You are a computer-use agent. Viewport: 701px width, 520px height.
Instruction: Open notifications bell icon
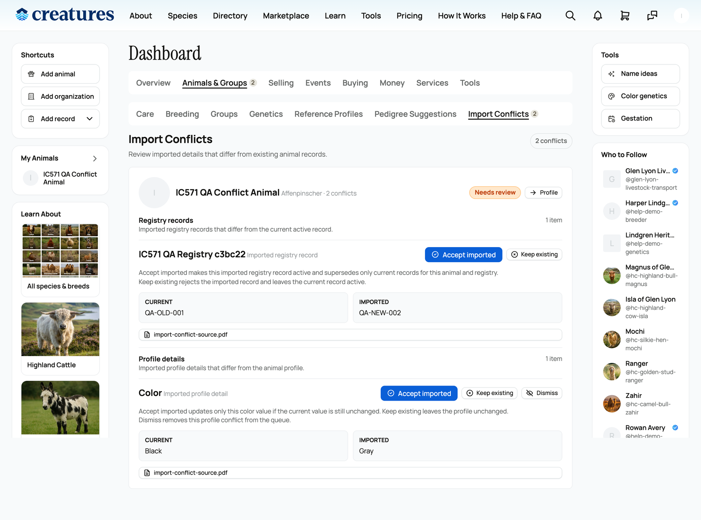(597, 16)
